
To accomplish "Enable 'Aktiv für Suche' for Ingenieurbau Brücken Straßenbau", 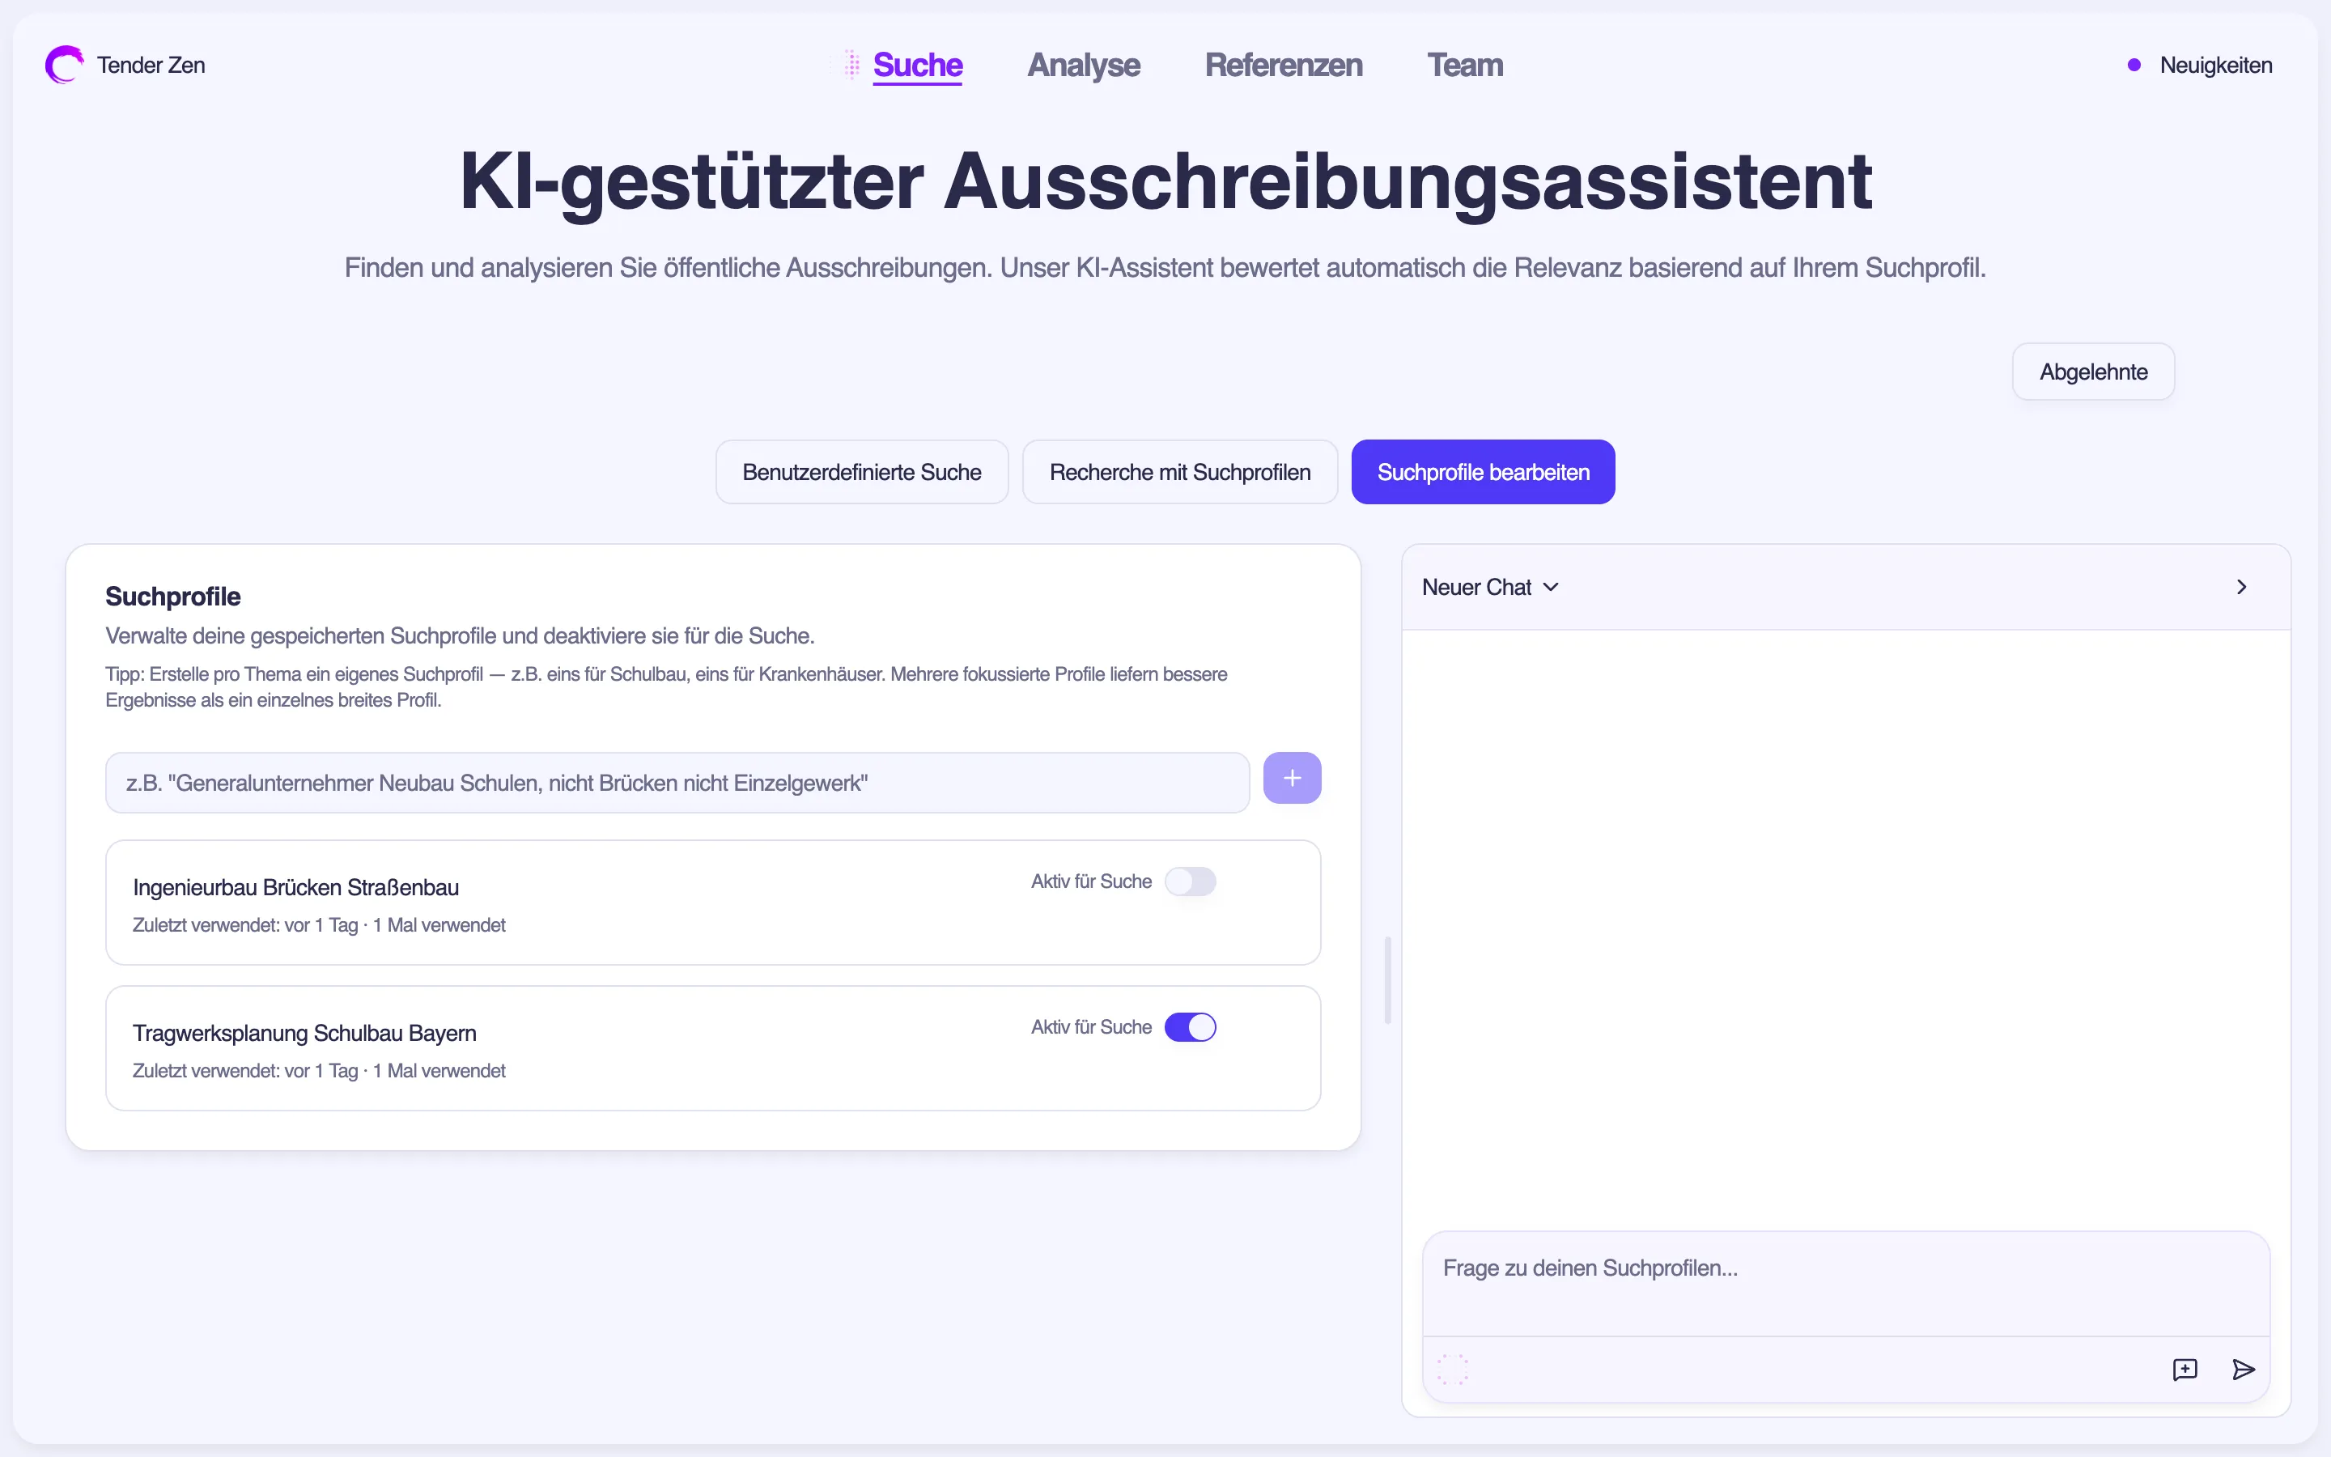I will [1191, 881].
